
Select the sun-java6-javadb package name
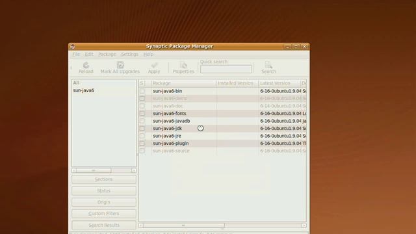tap(172, 121)
